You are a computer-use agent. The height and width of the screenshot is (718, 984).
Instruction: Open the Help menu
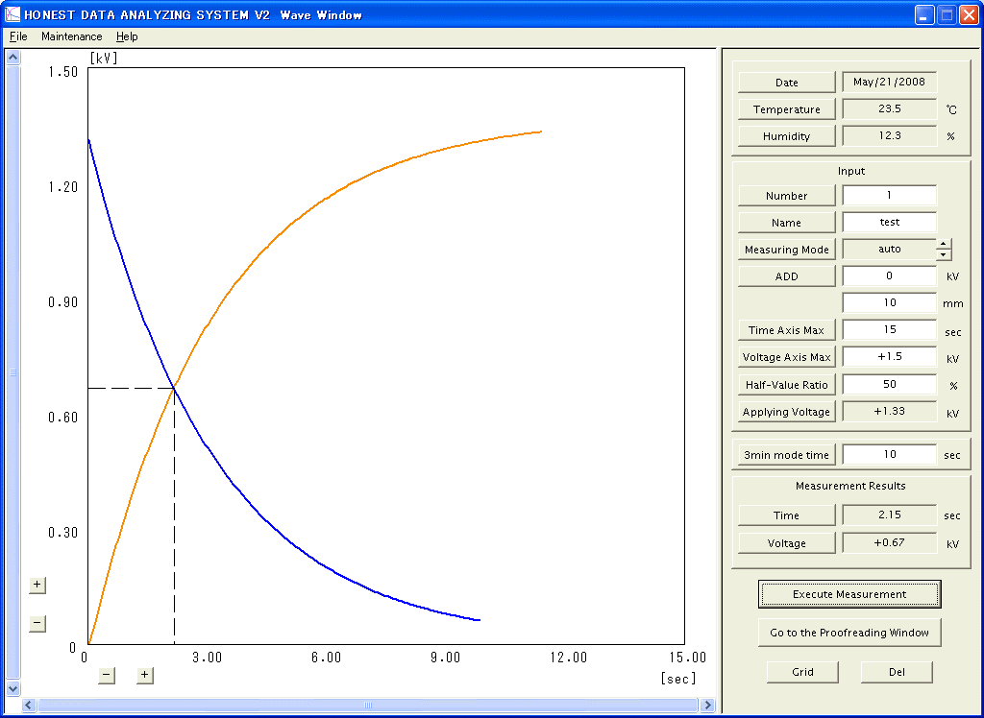127,36
